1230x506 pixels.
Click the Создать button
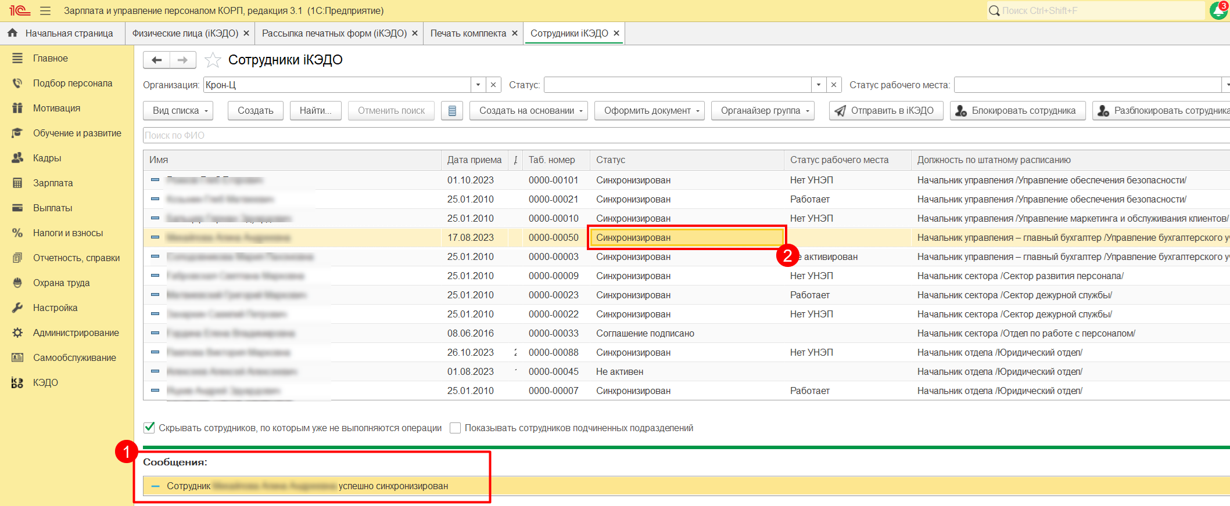tap(255, 110)
